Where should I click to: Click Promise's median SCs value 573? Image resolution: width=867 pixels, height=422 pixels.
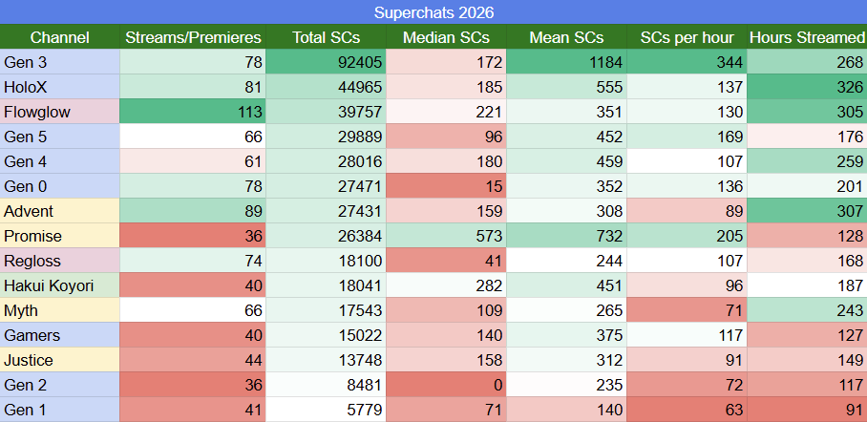click(x=446, y=236)
